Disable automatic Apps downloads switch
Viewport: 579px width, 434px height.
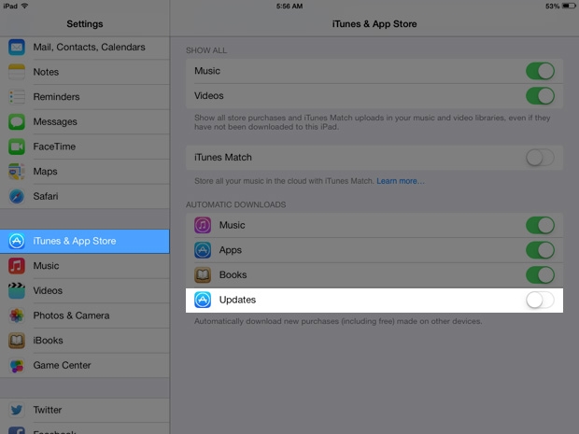(x=540, y=250)
